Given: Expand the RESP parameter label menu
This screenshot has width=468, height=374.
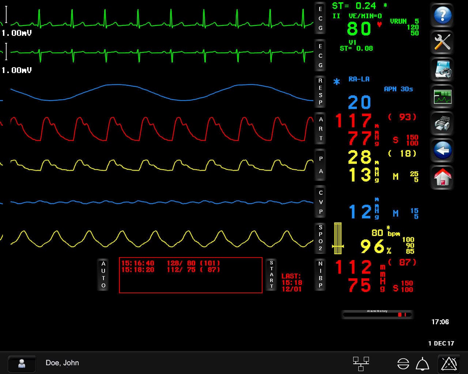Looking at the screenshot, I should tap(321, 92).
